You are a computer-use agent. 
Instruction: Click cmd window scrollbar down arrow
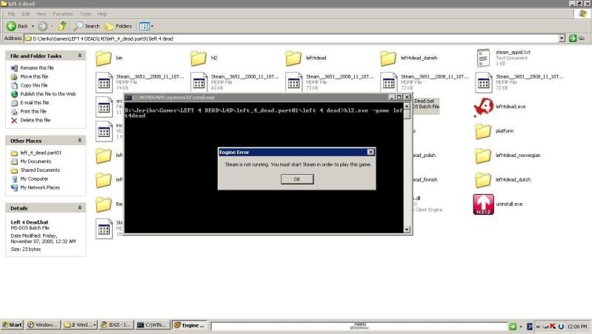point(407,229)
